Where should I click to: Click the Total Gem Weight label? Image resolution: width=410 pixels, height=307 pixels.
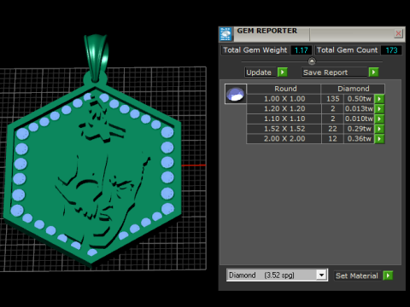tap(255, 50)
